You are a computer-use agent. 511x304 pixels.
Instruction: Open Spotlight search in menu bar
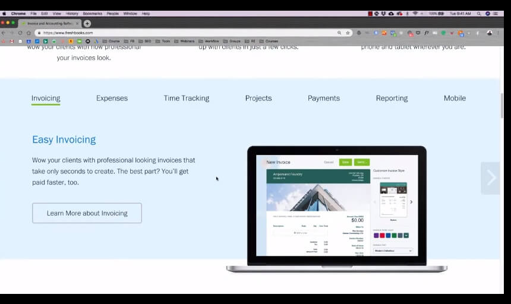coord(479,14)
